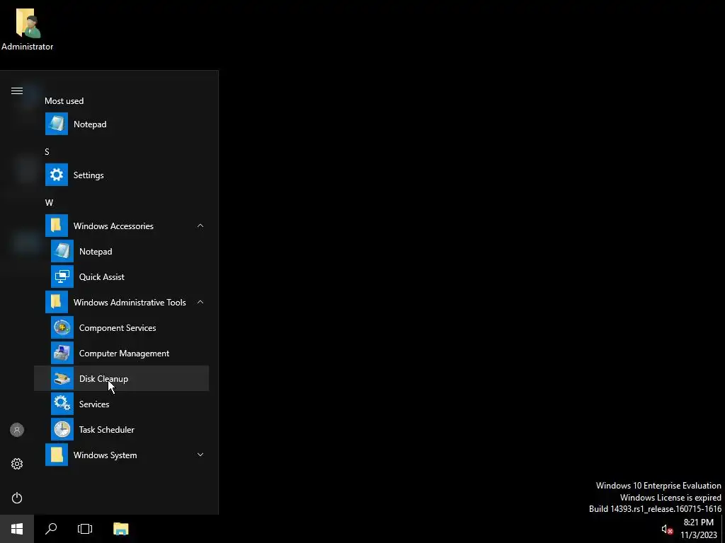Click the Windows System folder icon
725x543 pixels.
[x=57, y=455]
